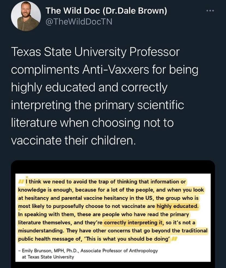This screenshot has height=268, width=226.
Task: Click 'vaccinate their children.' in the tweet
Action: 73,141
